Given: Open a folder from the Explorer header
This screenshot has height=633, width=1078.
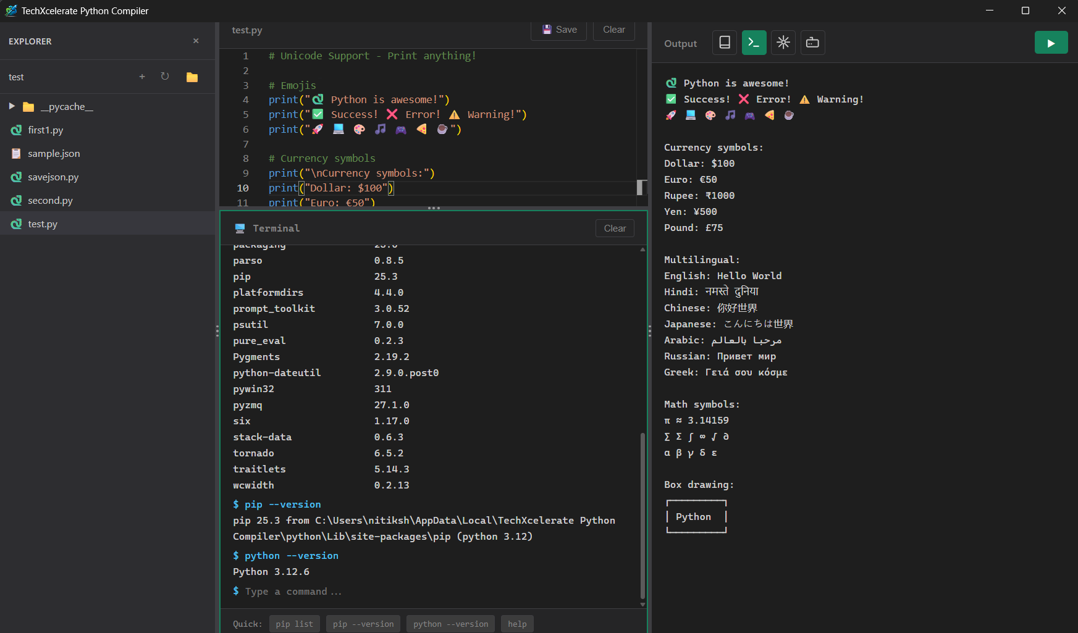Looking at the screenshot, I should [x=192, y=77].
